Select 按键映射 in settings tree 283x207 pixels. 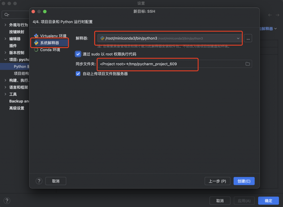[x=17, y=32]
